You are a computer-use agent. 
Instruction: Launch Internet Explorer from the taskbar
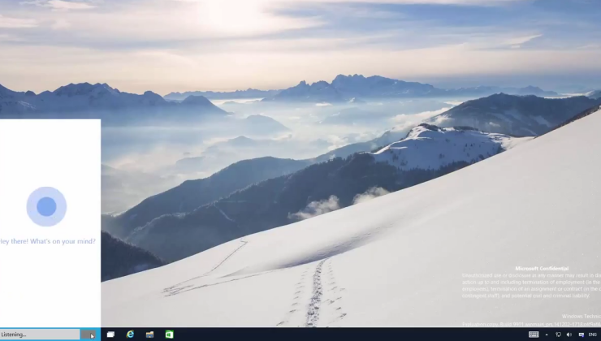coord(130,335)
